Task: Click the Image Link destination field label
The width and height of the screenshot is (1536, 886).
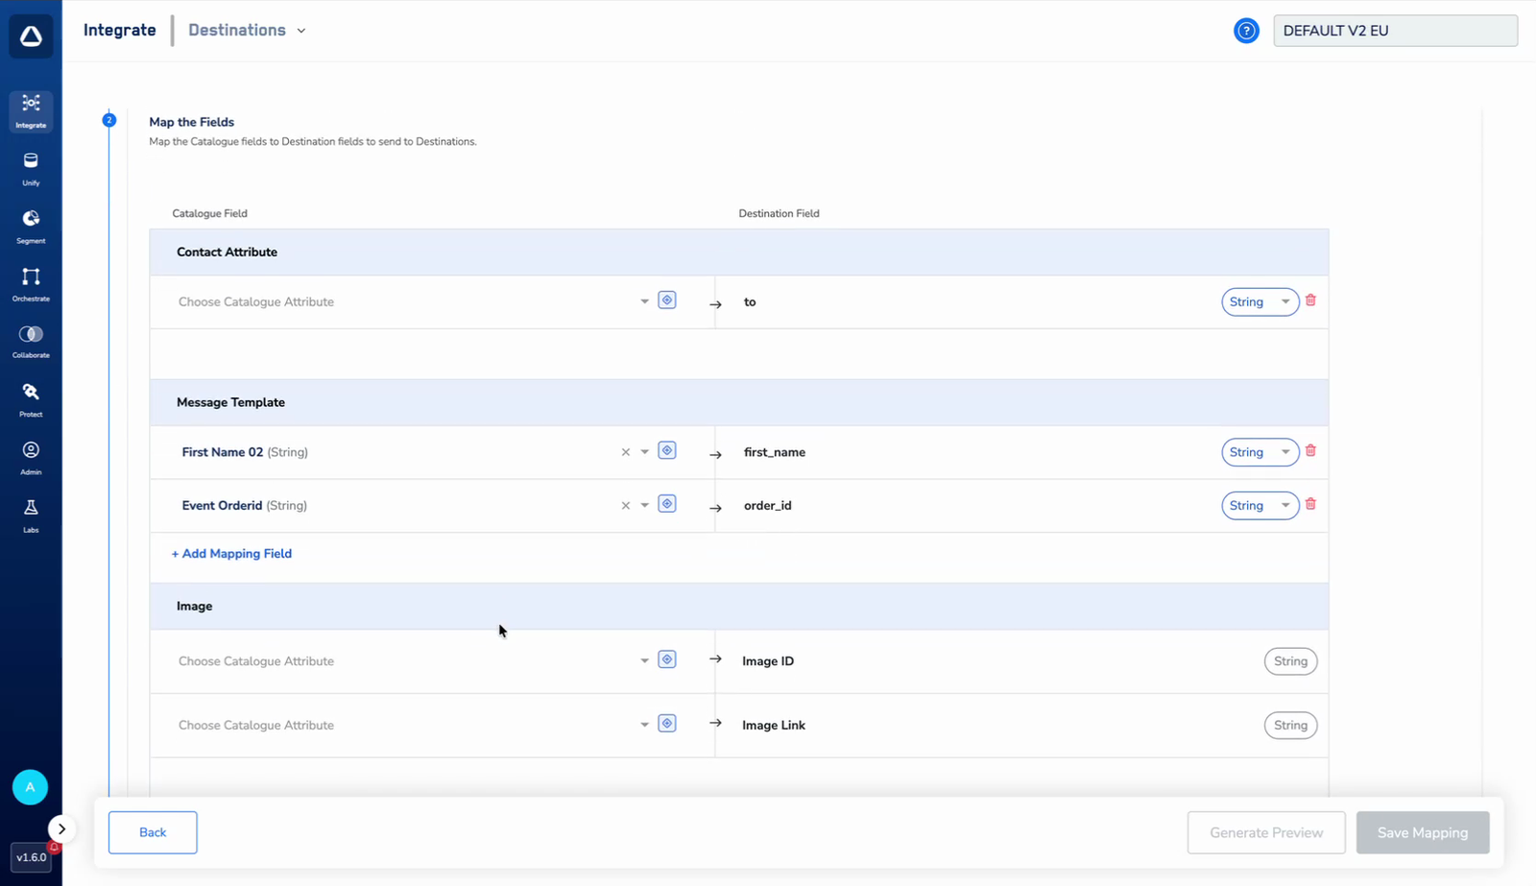Action: (774, 725)
